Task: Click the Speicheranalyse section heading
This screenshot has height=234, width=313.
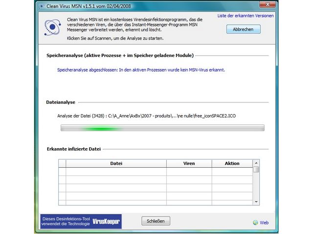Action: [x=120, y=56]
